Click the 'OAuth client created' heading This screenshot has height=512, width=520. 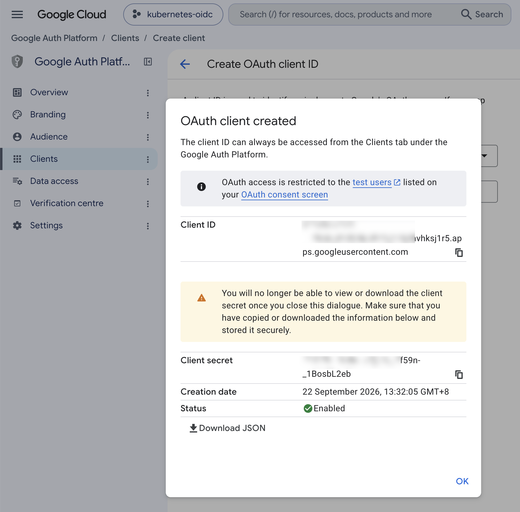pos(238,121)
